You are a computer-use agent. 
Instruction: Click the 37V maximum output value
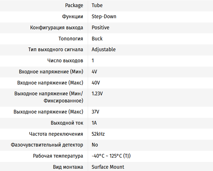click(x=95, y=112)
